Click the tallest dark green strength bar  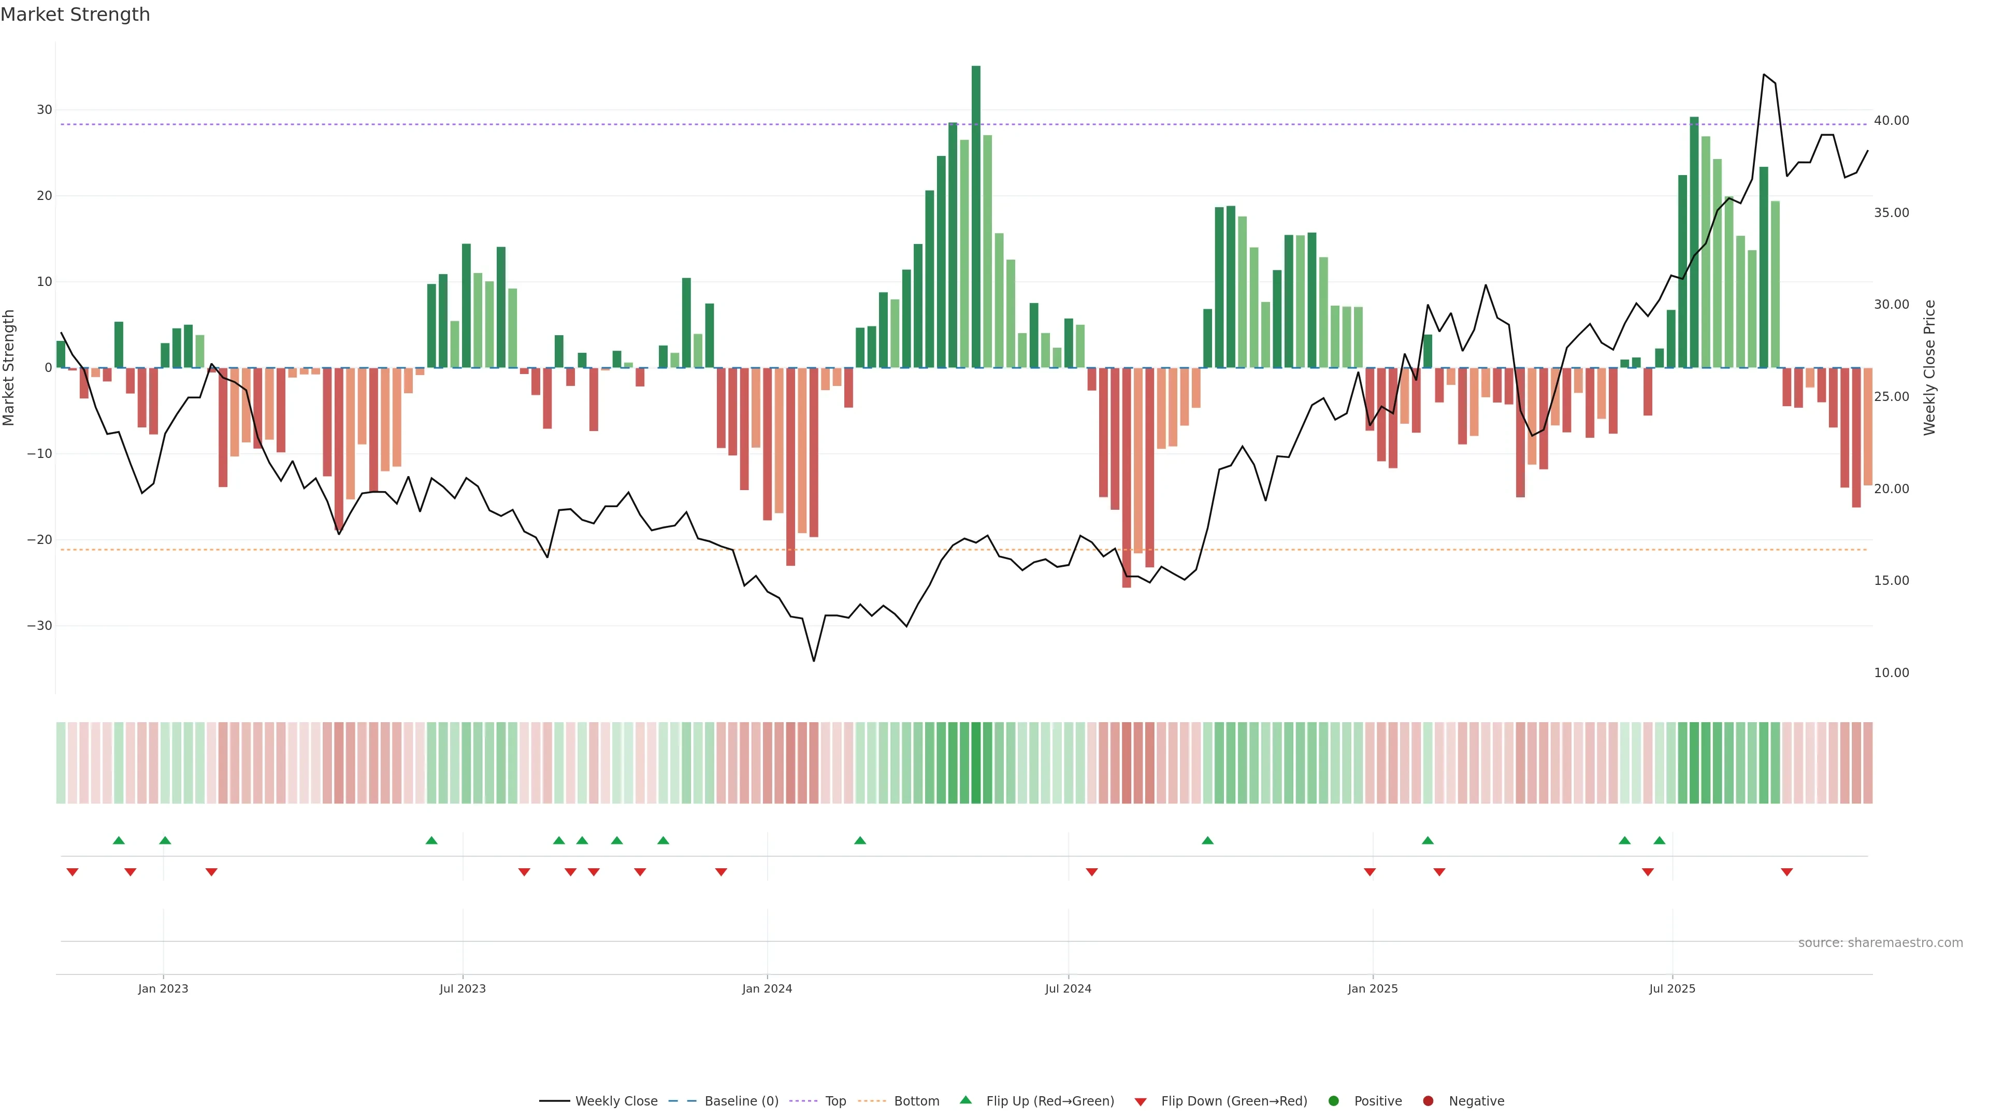point(976,216)
